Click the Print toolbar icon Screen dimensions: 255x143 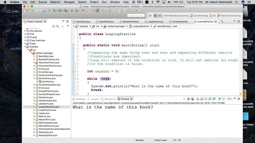click(x=44, y=11)
